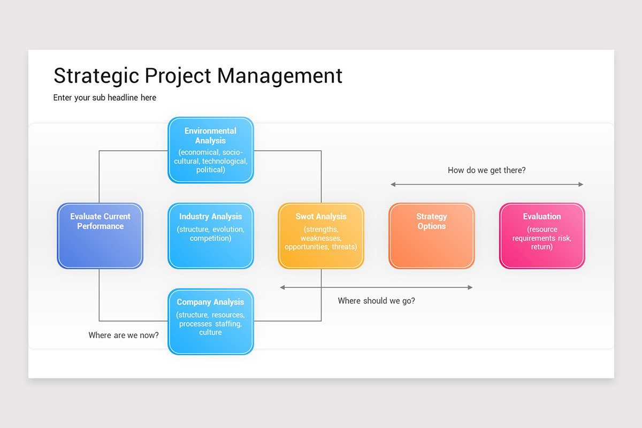Image resolution: width=642 pixels, height=428 pixels.
Task: Click the 'How do we get there?' label
Action: tap(487, 170)
